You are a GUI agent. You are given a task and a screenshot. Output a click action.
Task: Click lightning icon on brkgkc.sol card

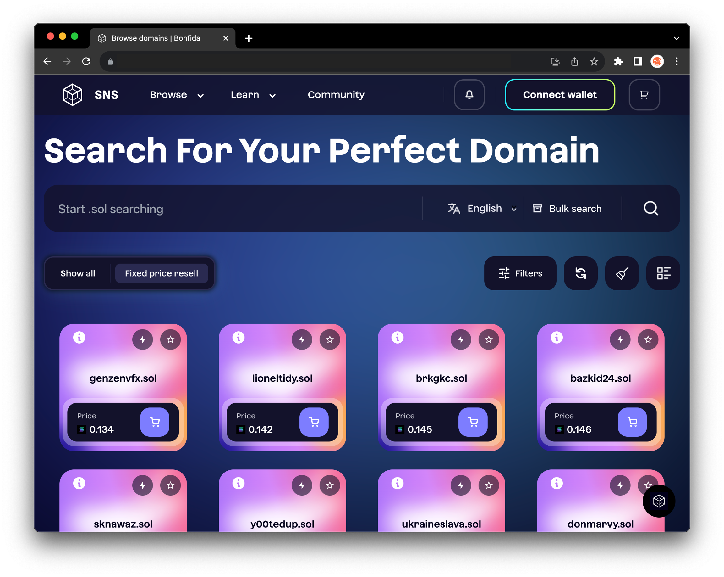tap(461, 339)
